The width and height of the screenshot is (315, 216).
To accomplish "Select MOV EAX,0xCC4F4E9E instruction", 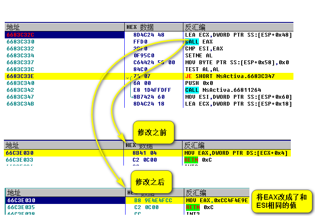I will (x=217, y=200).
